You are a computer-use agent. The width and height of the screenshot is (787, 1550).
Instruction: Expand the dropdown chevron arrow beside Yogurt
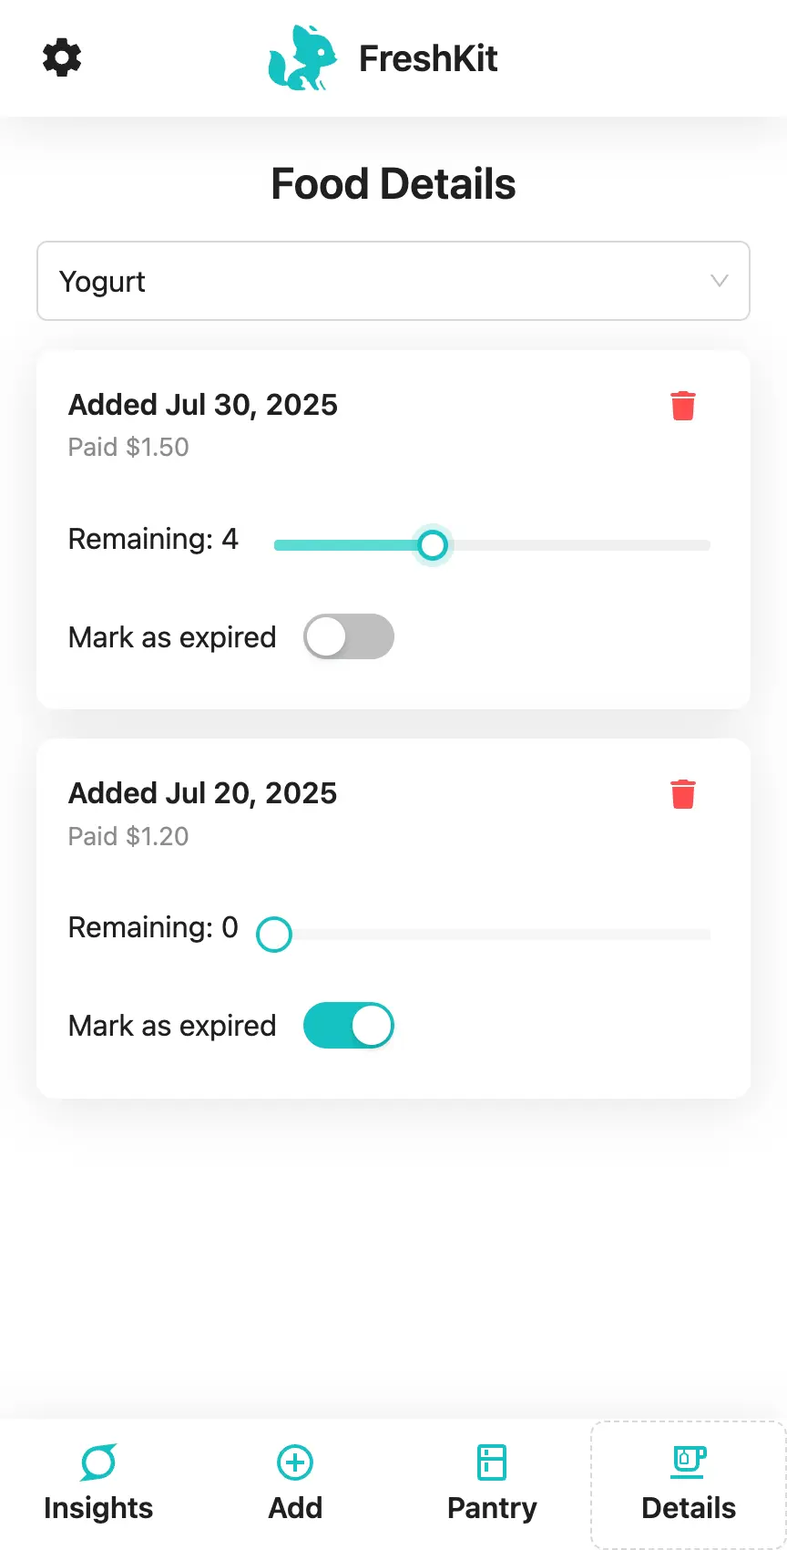(x=720, y=281)
